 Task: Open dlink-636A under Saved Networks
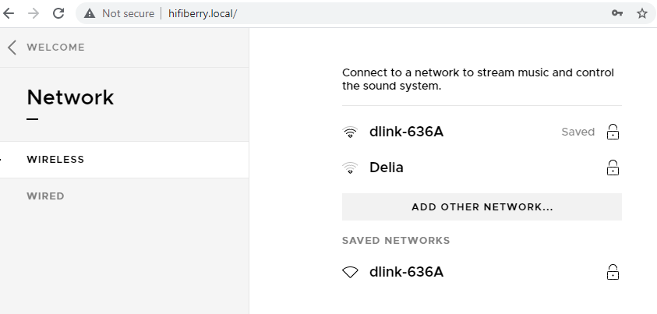[x=482, y=272]
